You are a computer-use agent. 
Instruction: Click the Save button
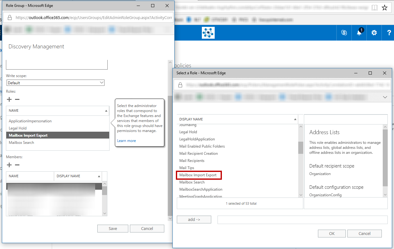pos(113,228)
